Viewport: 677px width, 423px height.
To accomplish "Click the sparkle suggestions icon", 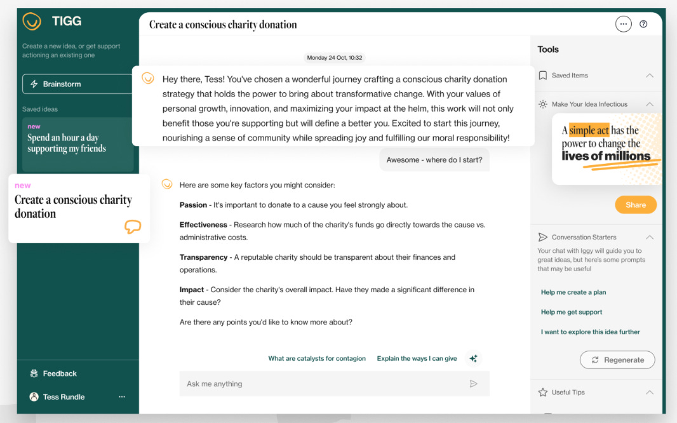I will point(474,358).
